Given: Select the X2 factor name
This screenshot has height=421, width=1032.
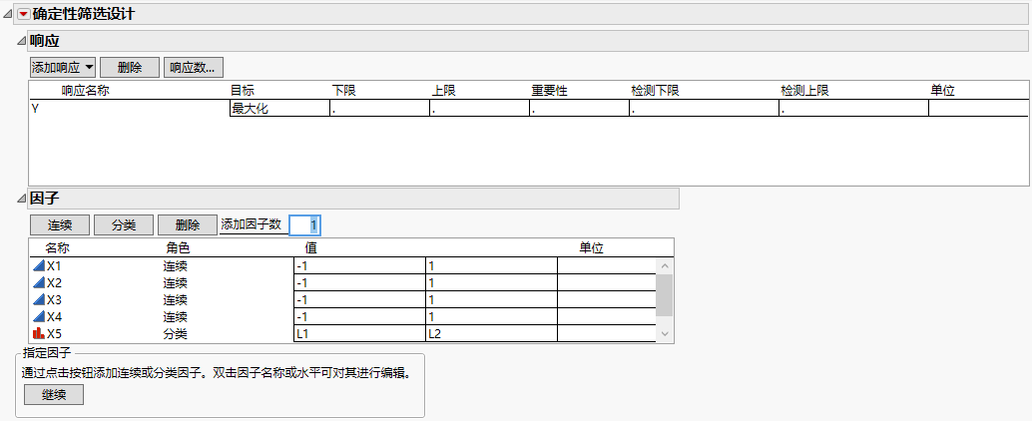Looking at the screenshot, I should click(55, 283).
